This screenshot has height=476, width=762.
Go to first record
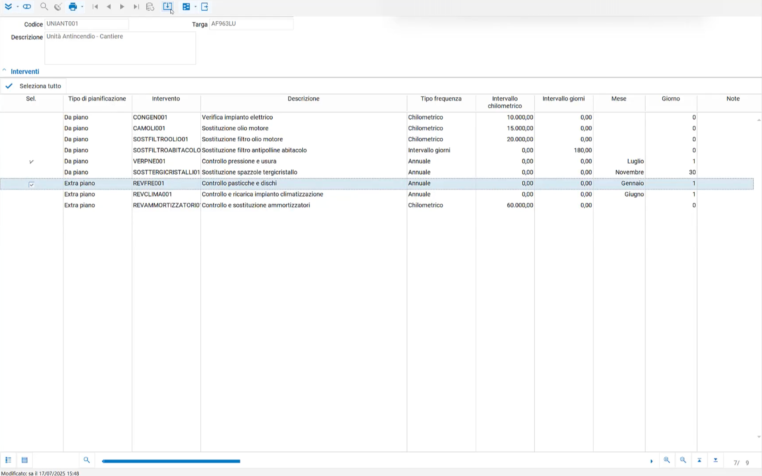(95, 7)
